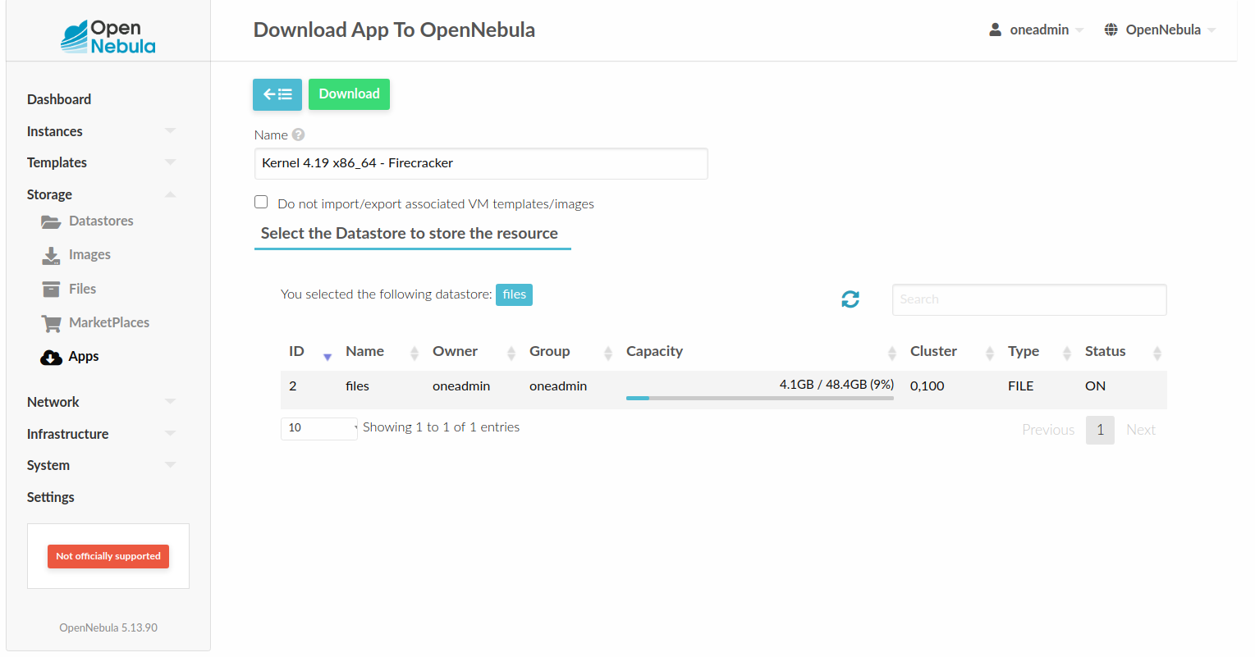The height and width of the screenshot is (657, 1255).
Task: Refresh the datastore table
Action: point(850,299)
